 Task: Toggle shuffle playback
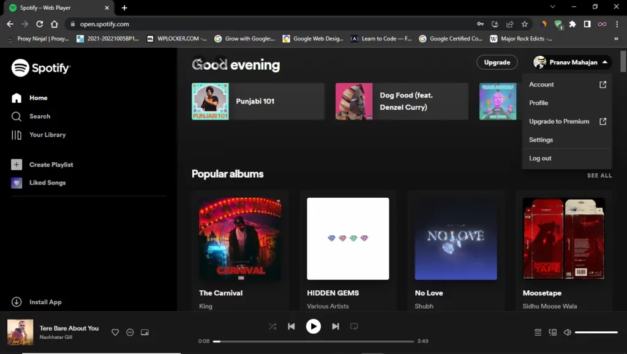(x=272, y=326)
